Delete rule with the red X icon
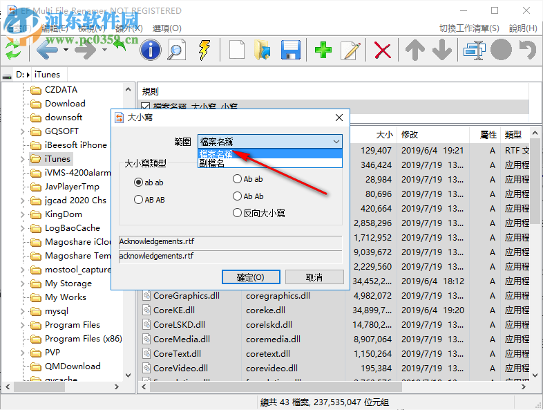543x410 pixels. [383, 50]
